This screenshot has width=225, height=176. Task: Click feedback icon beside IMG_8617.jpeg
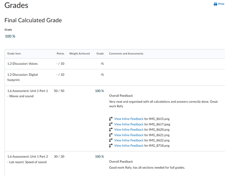click(111, 124)
